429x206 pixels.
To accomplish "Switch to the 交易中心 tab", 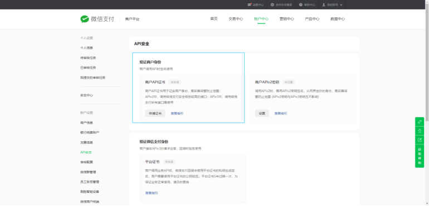I will coord(236,19).
